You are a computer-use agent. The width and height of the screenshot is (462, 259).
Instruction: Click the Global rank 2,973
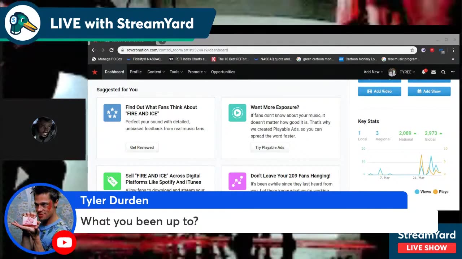tap(431, 133)
